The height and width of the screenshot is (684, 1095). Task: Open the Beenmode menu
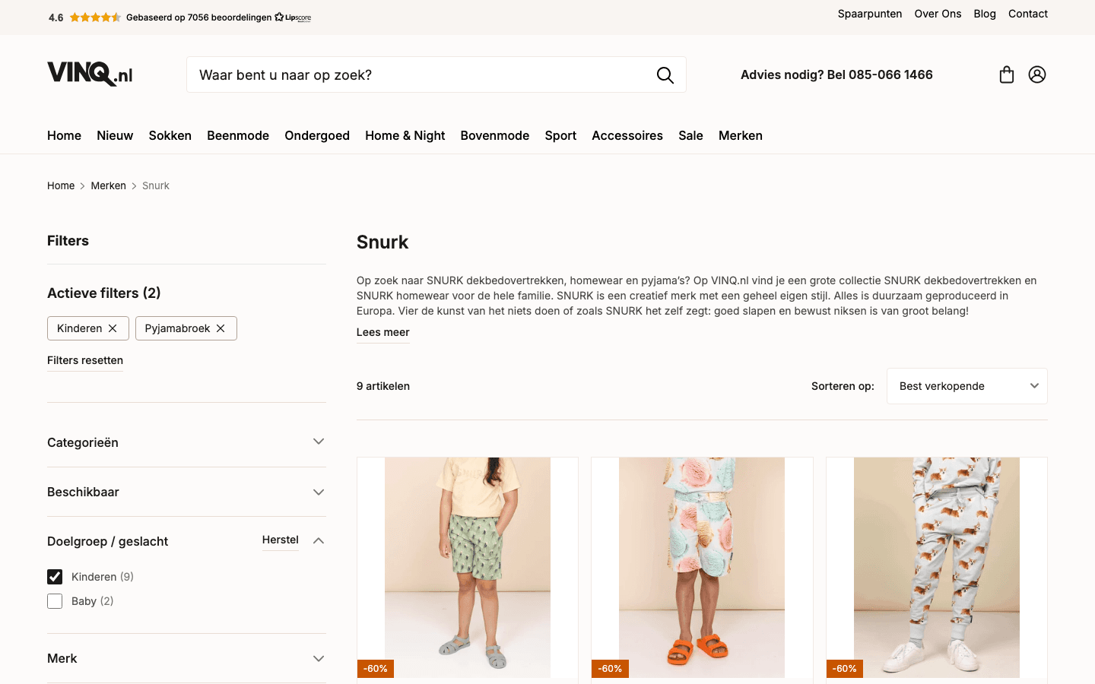point(238,135)
